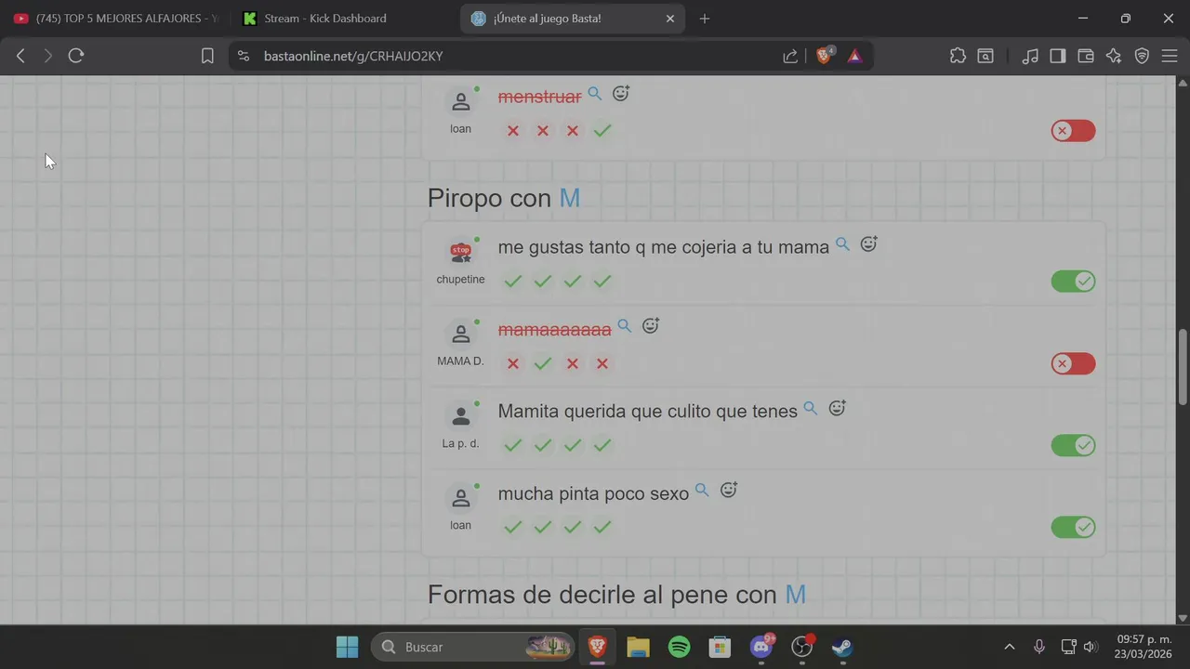
Task: Toggle approval switch for chupetine's answer
Action: 1073,282
